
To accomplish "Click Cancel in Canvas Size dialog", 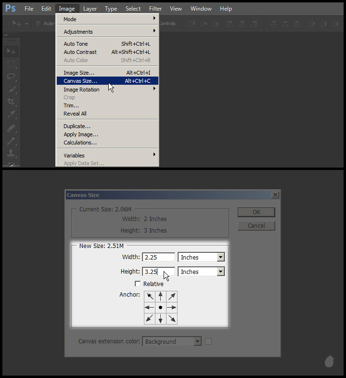I will pos(256,226).
